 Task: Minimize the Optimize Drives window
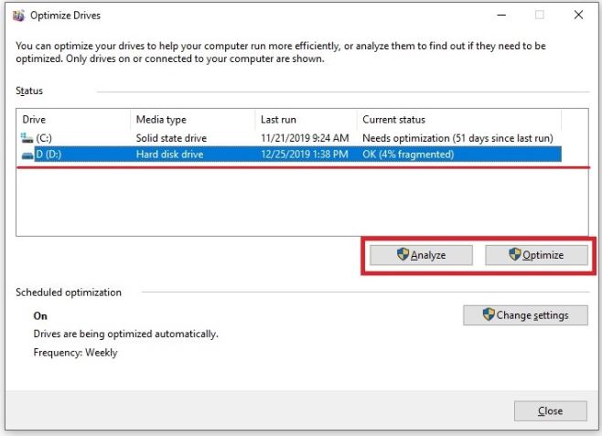[x=500, y=16]
